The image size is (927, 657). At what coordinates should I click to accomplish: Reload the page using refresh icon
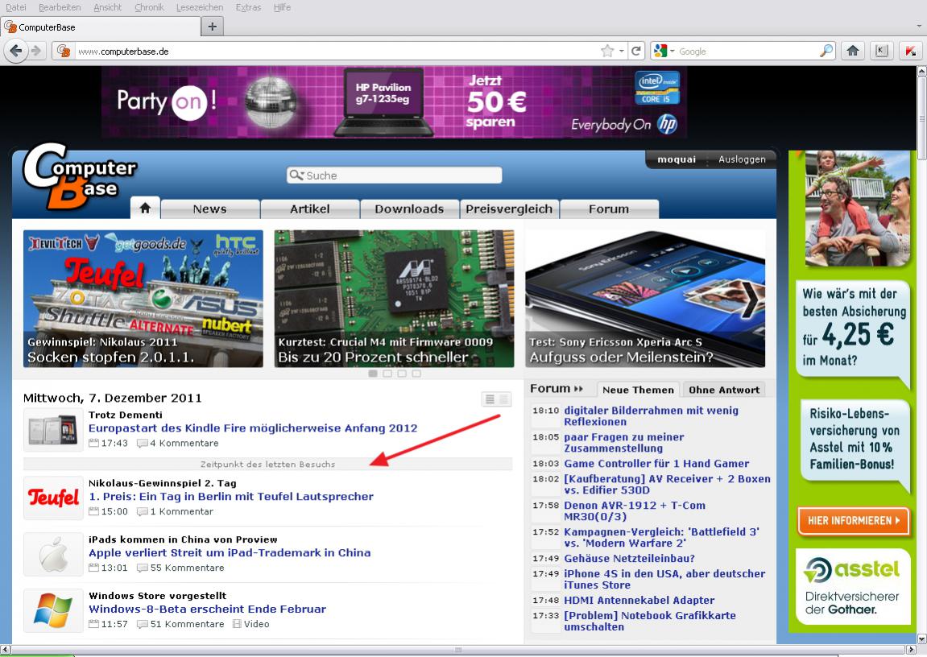point(636,52)
